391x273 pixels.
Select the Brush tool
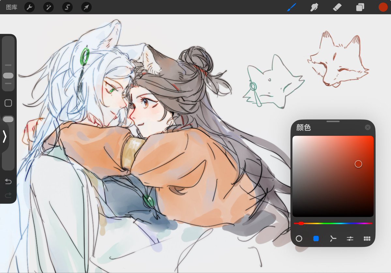tap(292, 7)
